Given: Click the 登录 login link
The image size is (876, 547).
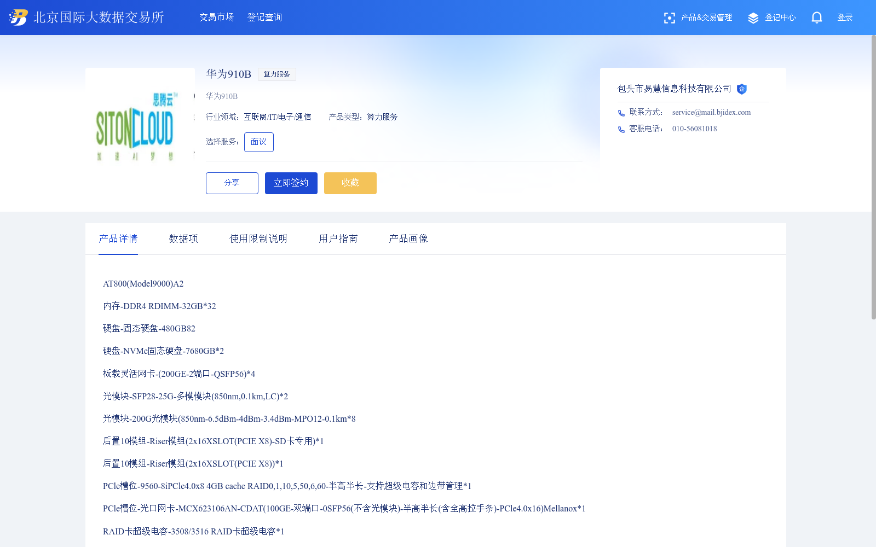Looking at the screenshot, I should tap(845, 18).
